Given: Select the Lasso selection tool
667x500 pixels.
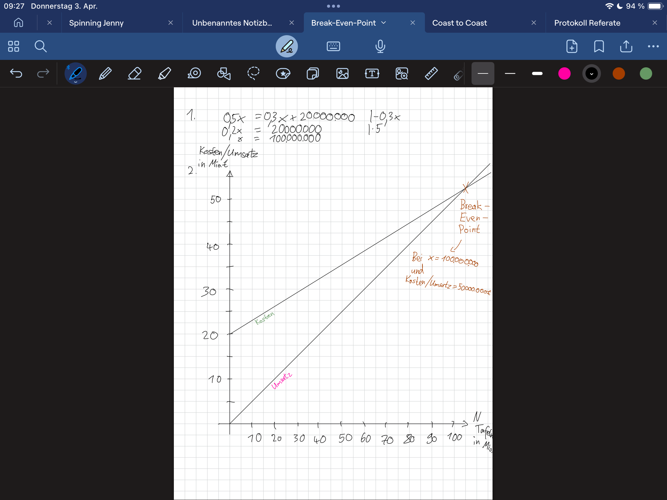Looking at the screenshot, I should (x=253, y=74).
